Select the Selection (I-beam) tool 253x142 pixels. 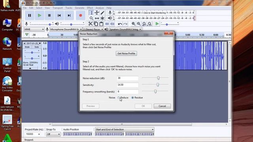coord(91,13)
